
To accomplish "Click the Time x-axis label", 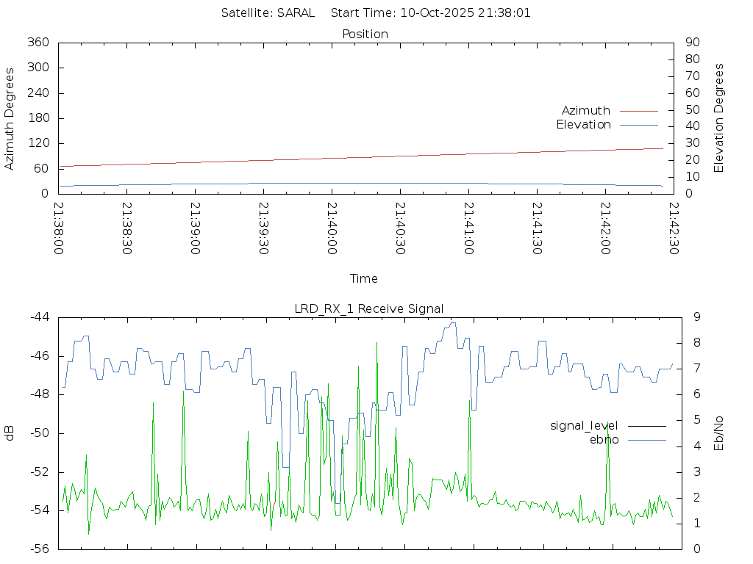I will (x=364, y=278).
